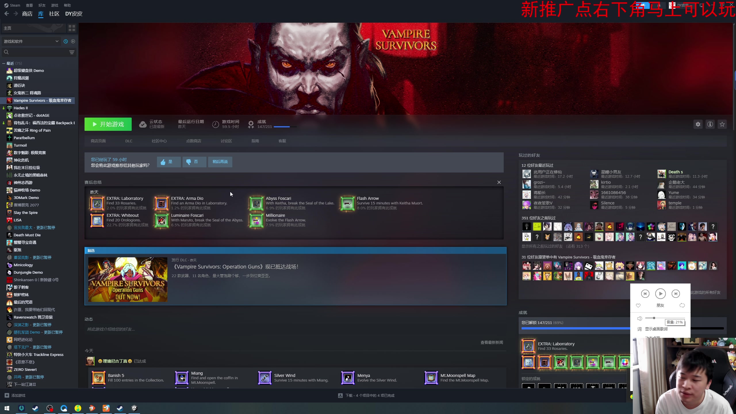The image size is (736, 414).
Task: Open 客服 support link
Action: tap(282, 141)
